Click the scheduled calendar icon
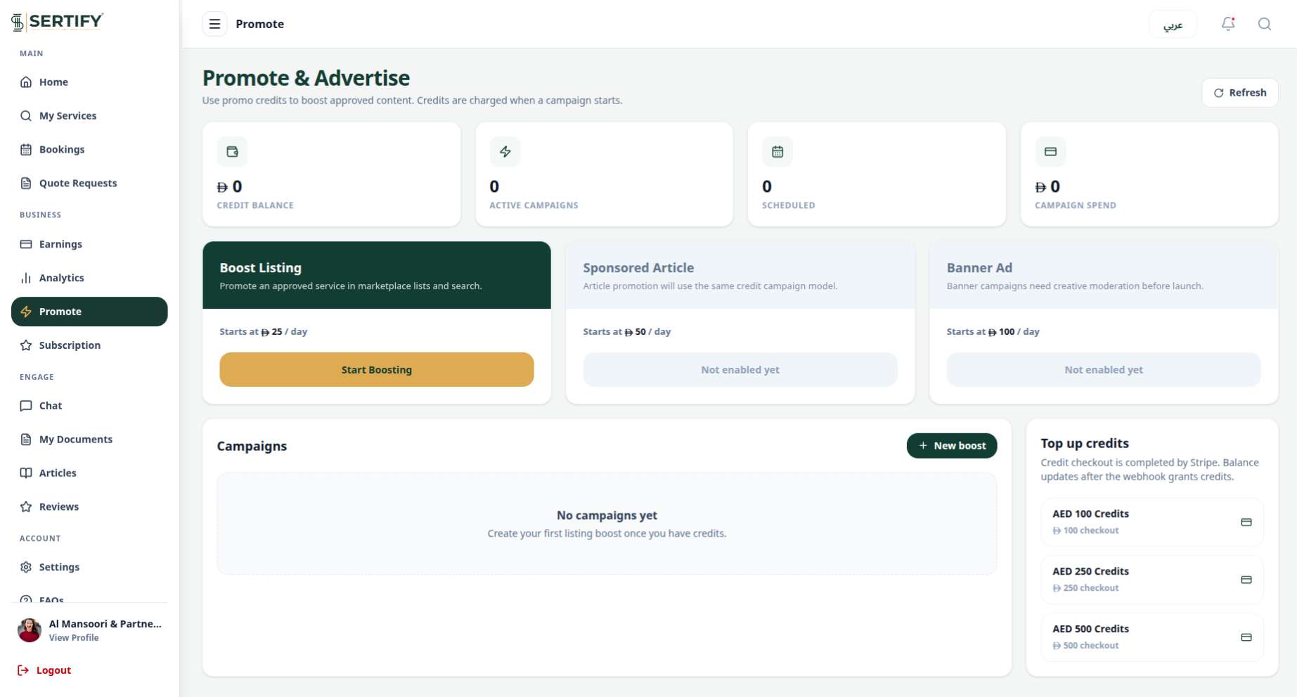Screen dimensions: 1297x697 tap(777, 151)
